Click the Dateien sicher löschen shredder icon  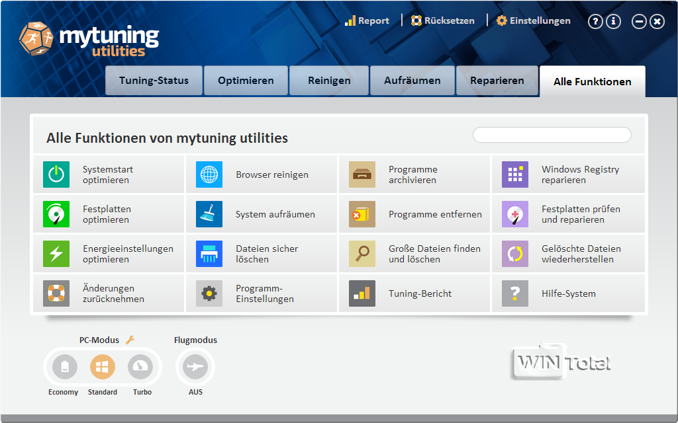[x=209, y=254]
